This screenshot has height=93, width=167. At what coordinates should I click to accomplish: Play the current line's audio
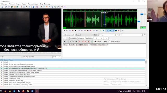73,30
